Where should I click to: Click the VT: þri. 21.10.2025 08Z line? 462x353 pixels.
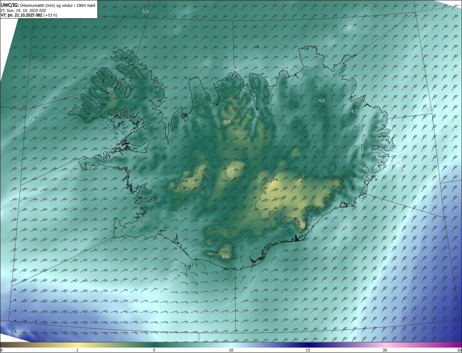[x=29, y=15]
